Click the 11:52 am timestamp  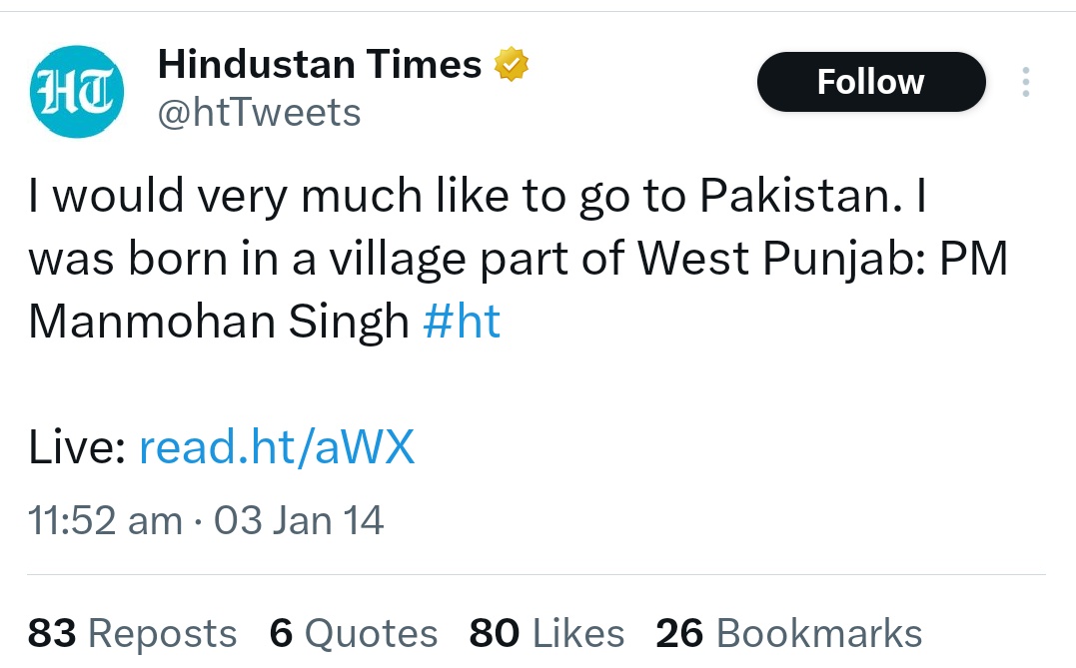point(105,521)
